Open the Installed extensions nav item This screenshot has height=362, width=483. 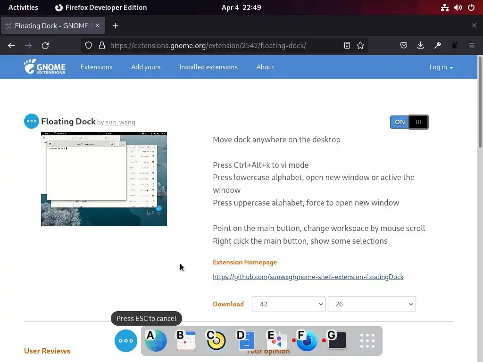click(208, 67)
